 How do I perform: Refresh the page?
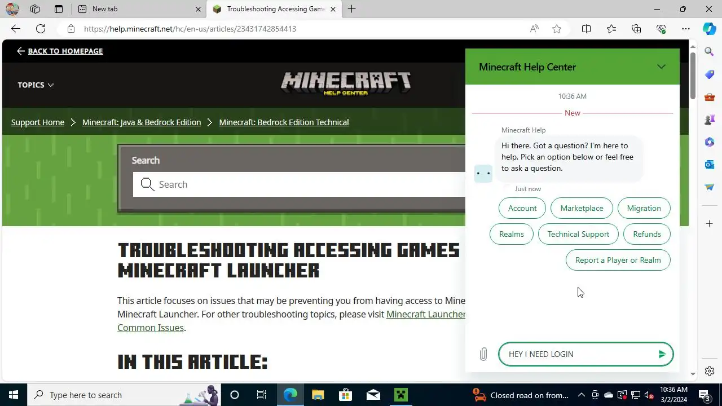pos(41,29)
